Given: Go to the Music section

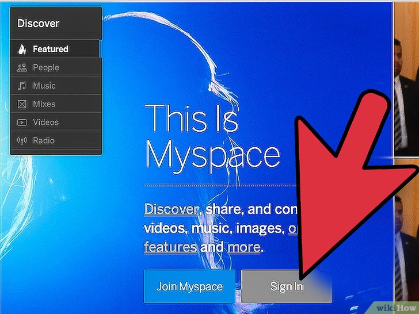Looking at the screenshot, I should (x=56, y=86).
